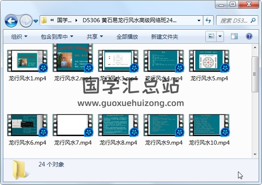The image size is (262, 185).
Task: Toggle the preview pane
Action: pos(234,36)
